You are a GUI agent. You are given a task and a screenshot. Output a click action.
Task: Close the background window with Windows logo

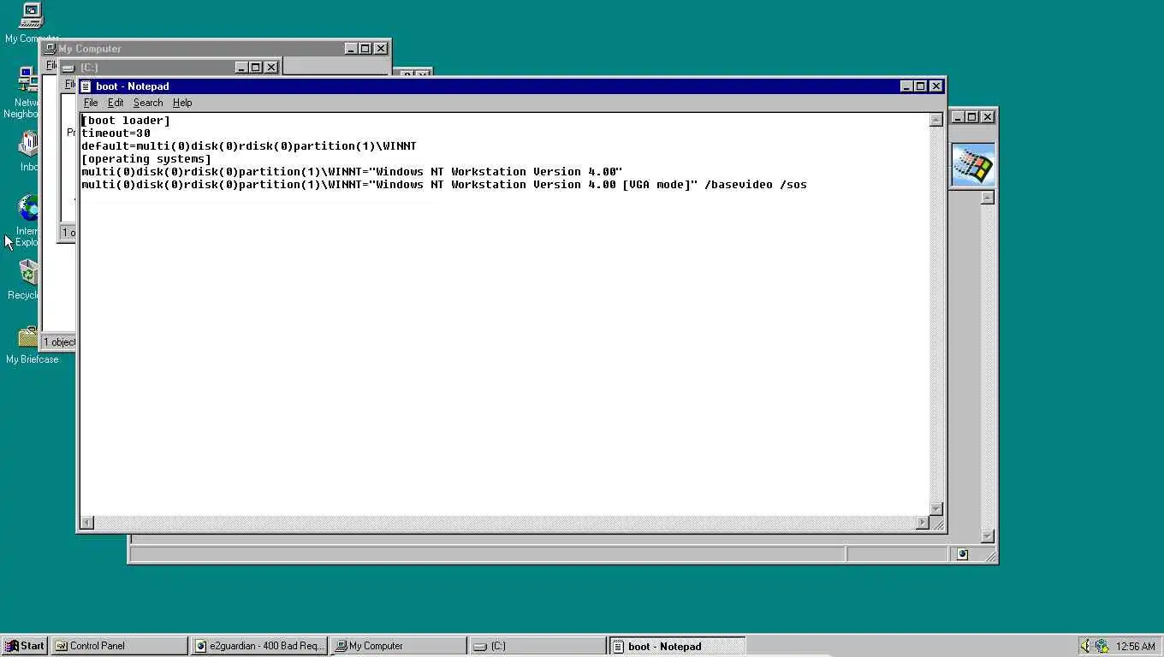987,117
